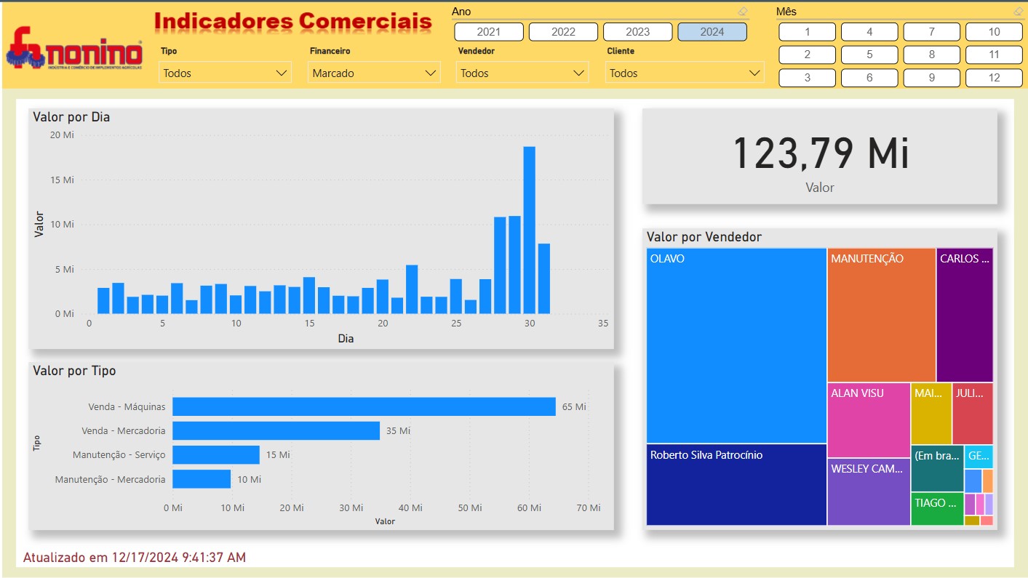Click the green TIAGO treemap tile

(937, 509)
